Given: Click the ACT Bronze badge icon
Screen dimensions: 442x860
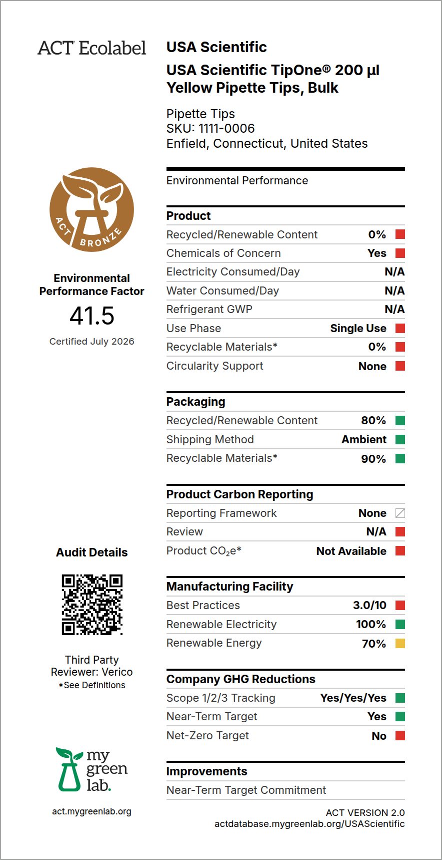Looking at the screenshot, I should click(x=92, y=209).
